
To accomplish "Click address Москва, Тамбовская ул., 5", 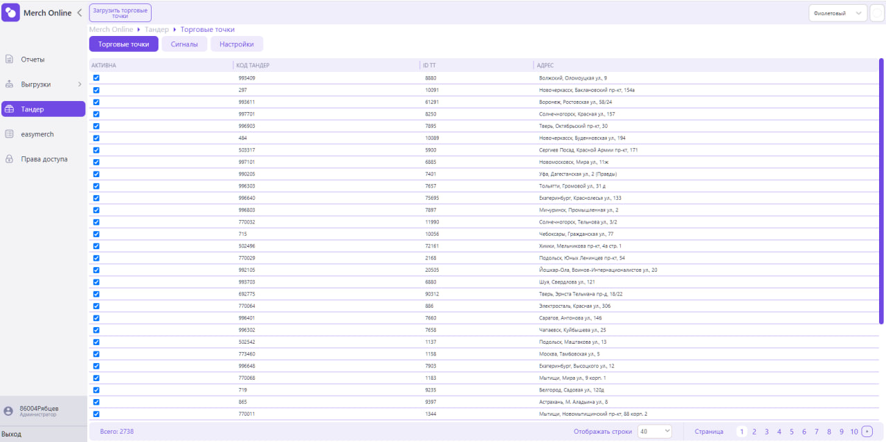I will [569, 354].
